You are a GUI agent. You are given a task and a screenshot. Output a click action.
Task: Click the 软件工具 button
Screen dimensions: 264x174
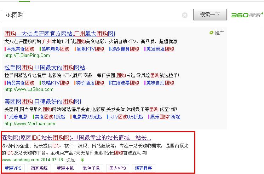point(91,168)
